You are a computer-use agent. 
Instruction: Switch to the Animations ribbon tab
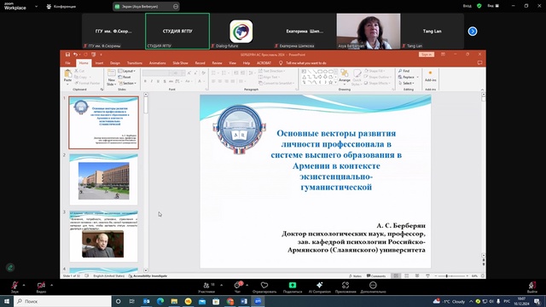[x=157, y=63]
